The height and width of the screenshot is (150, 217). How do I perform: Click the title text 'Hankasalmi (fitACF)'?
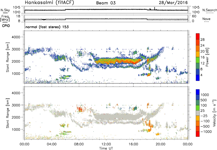point(49,2)
